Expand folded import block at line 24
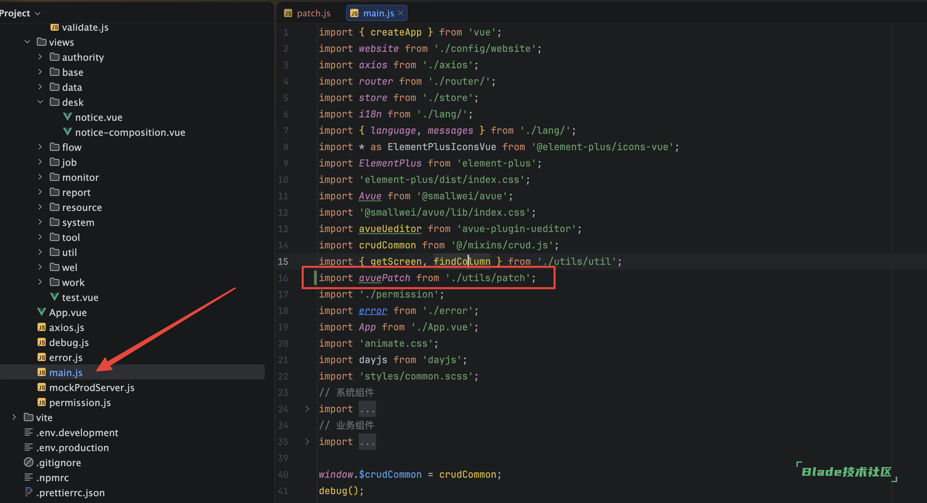927x503 pixels. [307, 409]
